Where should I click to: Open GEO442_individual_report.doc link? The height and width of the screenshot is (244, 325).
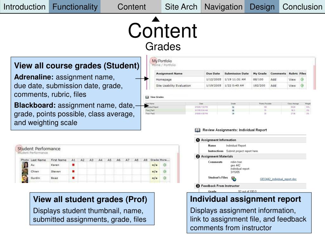tap(278, 179)
